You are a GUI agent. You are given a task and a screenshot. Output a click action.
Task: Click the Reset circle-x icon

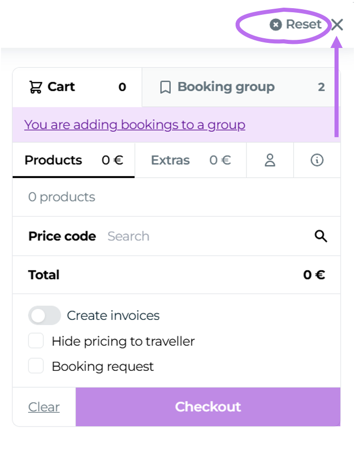276,24
